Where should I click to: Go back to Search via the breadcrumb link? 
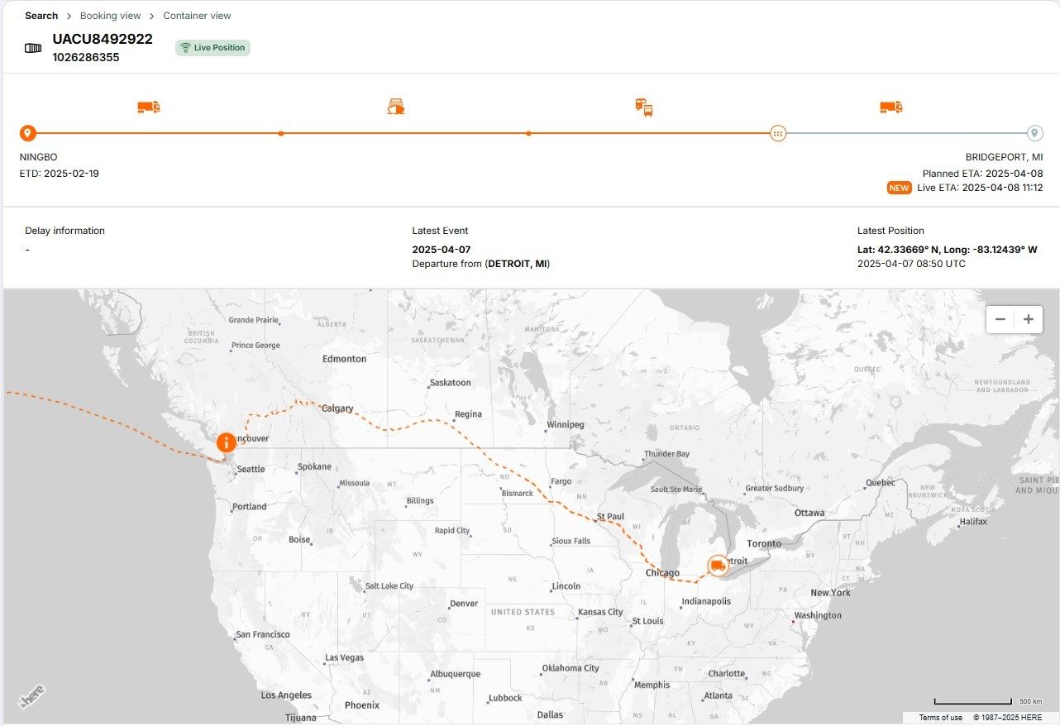click(x=41, y=15)
